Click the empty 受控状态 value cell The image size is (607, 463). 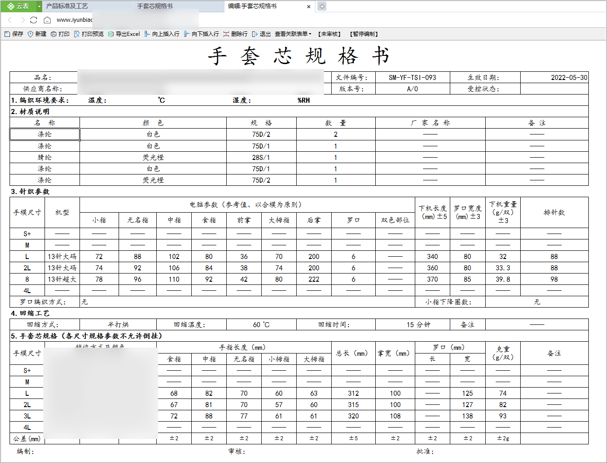click(554, 89)
